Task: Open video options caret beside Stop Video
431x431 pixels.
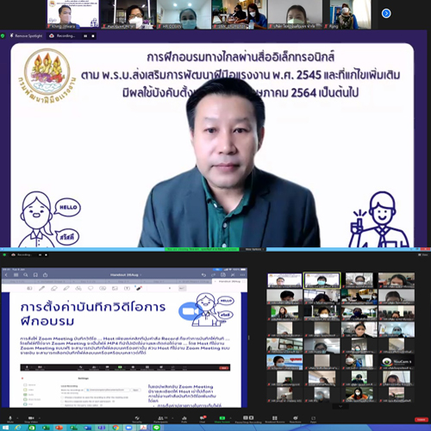Action: pyautogui.click(x=40, y=418)
